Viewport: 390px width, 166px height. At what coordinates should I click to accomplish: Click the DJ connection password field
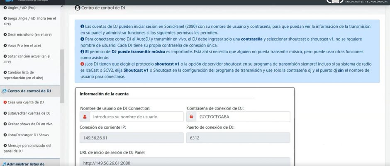coord(243,117)
